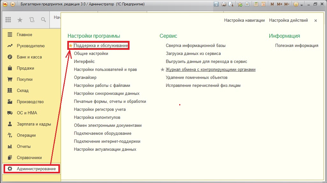Viewport: 327px width, 183px height.
Task: Open the history icon next to favorites
Action: pyautogui.click(x=32, y=20)
